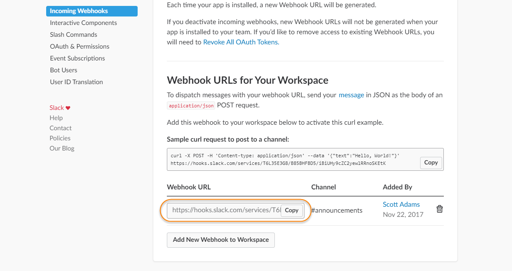Select Event Subscriptions in sidebar
512x271 pixels.
coord(77,58)
